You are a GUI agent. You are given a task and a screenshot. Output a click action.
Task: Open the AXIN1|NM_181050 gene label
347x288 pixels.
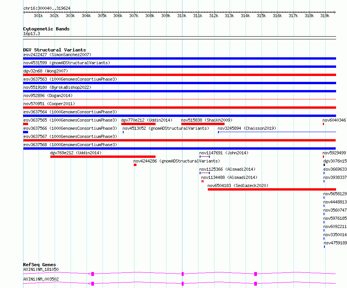(x=41, y=269)
